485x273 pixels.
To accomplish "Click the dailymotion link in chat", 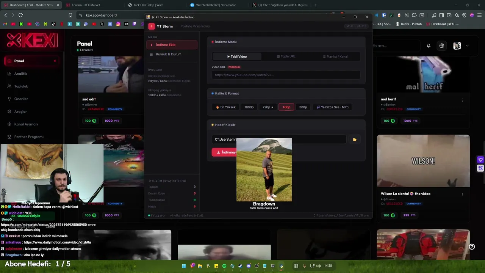I will (x=57, y=242).
